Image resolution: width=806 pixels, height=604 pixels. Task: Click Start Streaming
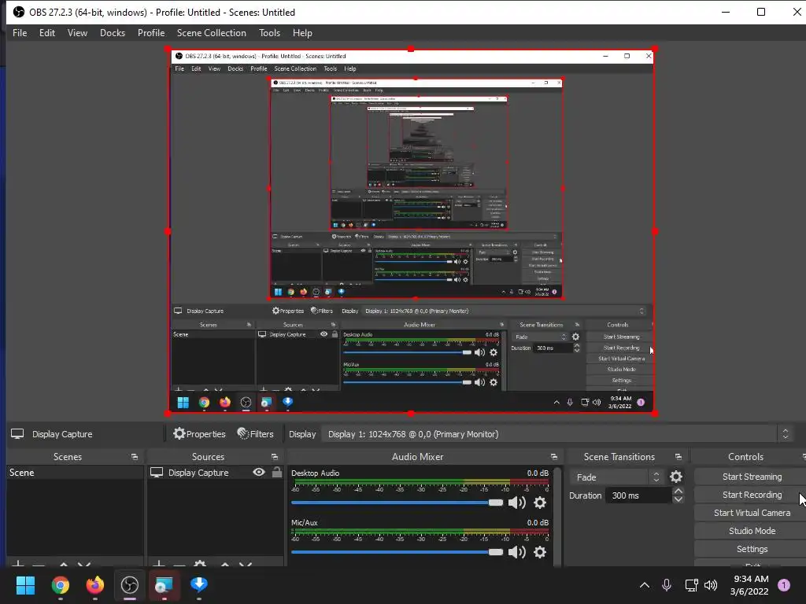tap(752, 477)
